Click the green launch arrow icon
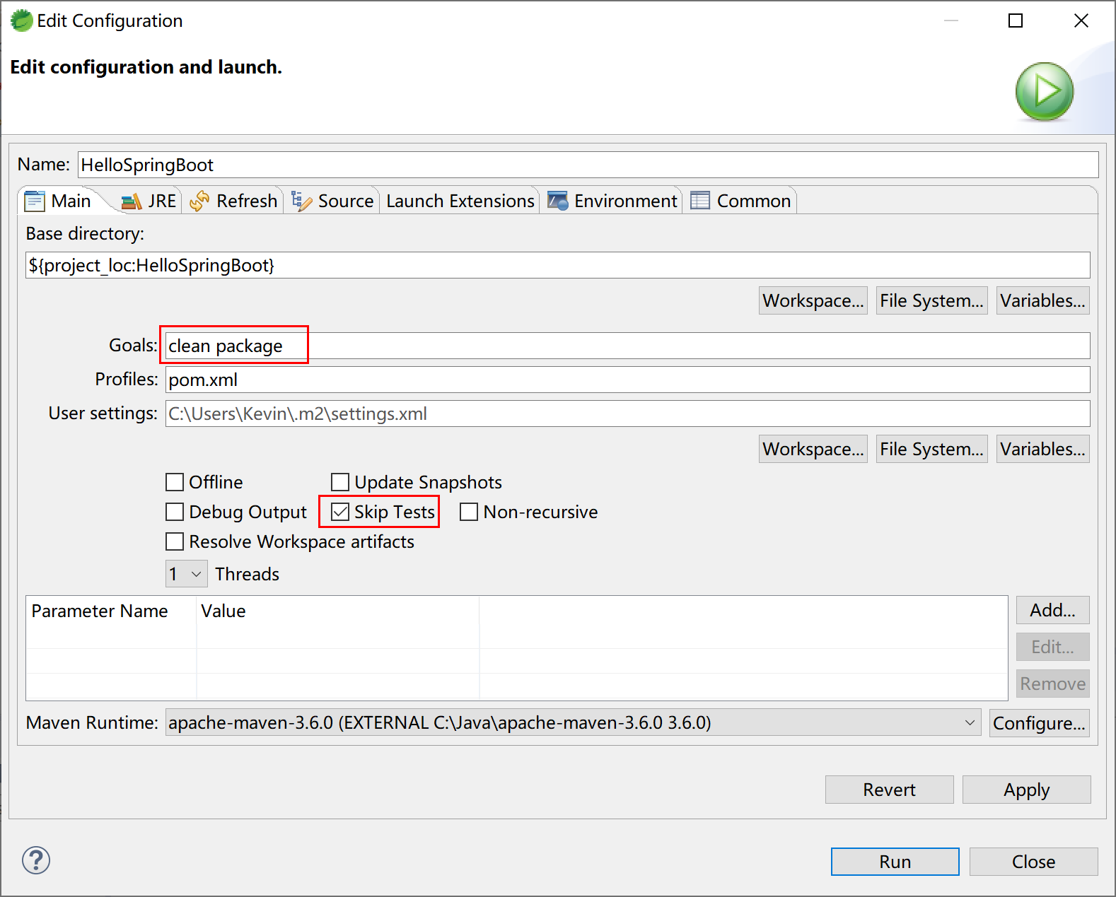This screenshot has width=1116, height=897. 1044,92
